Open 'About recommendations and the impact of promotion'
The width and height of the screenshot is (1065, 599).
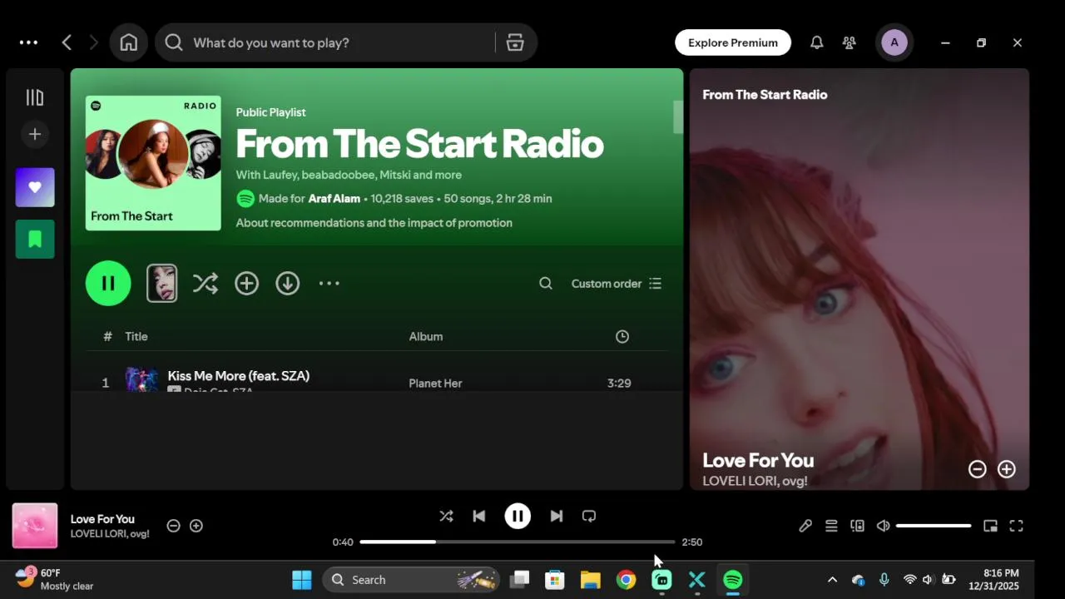click(x=374, y=223)
